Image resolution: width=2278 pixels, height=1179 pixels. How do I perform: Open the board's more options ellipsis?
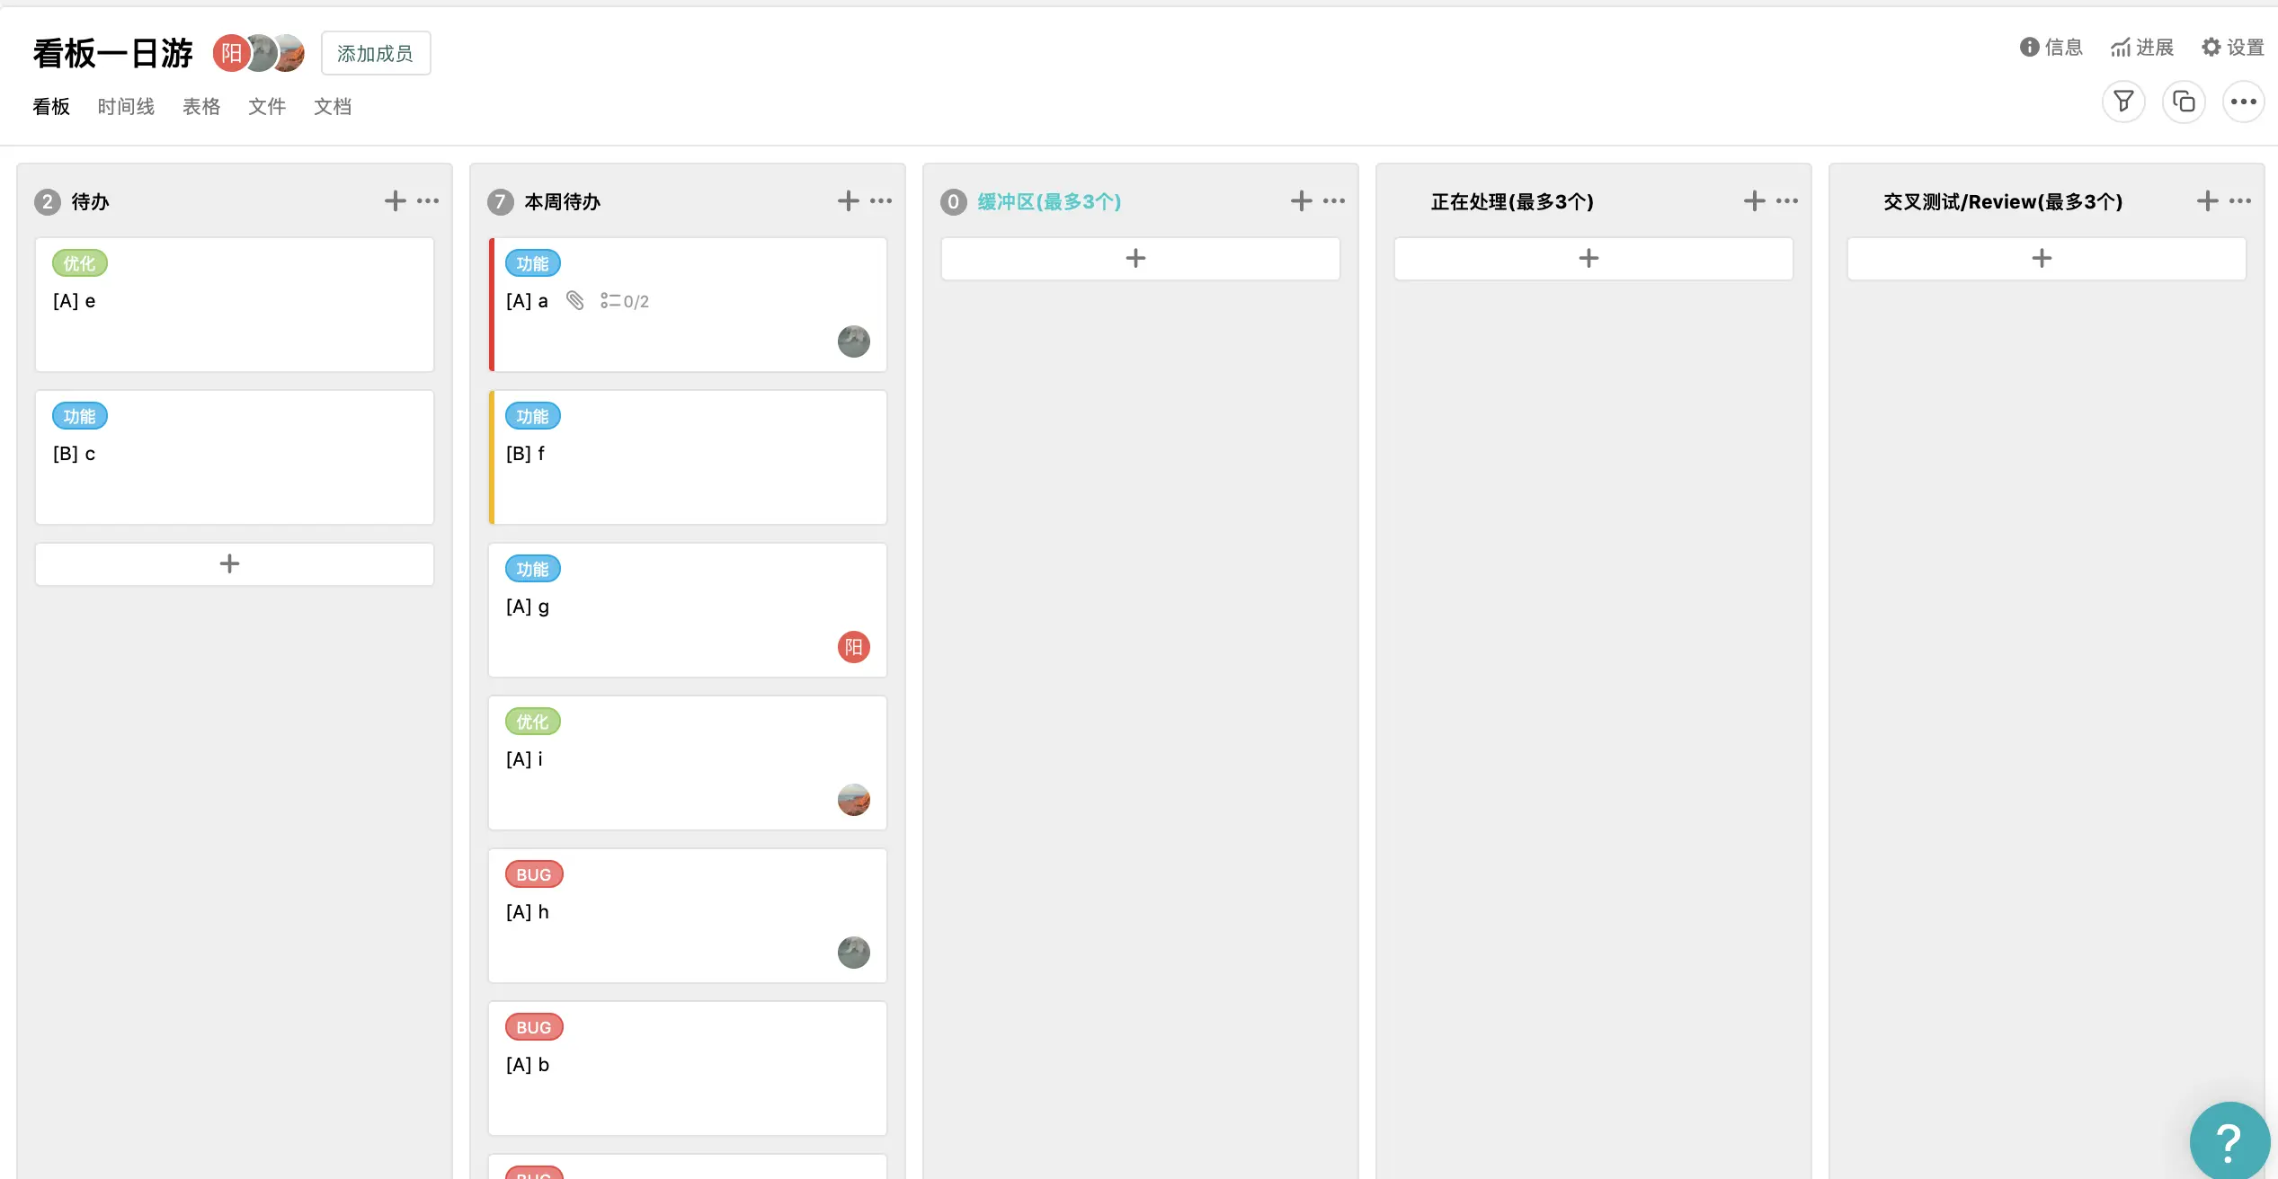pyautogui.click(x=2243, y=102)
